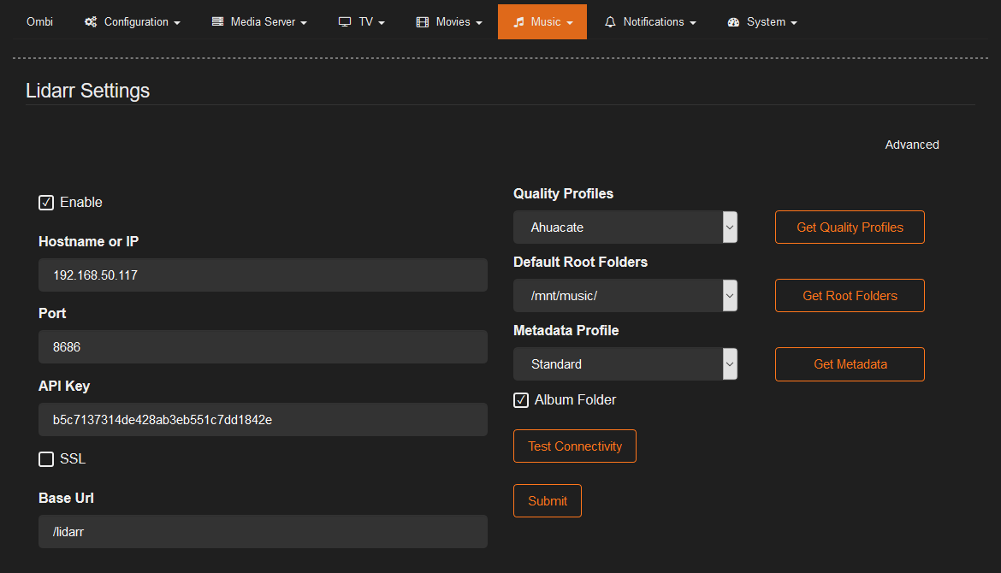Screen dimensions: 1001x573
Task: Enable the SSL checkbox
Action: (x=46, y=458)
